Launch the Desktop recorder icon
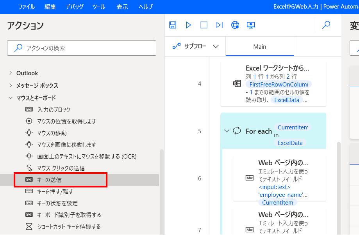Image resolution: width=359 pixels, height=235 pixels. [250, 25]
